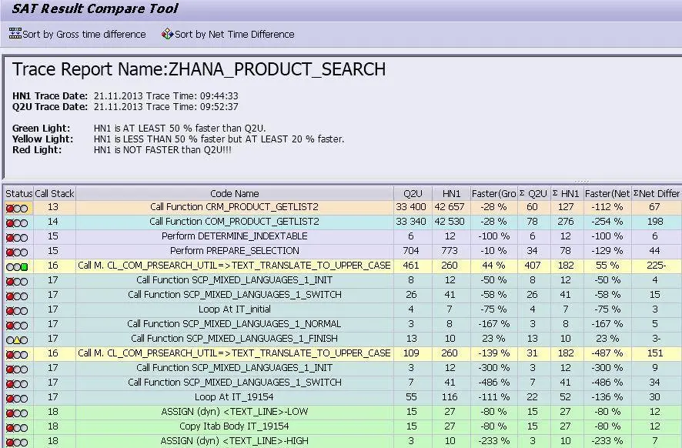Select the first Q2U column header
The image size is (682, 448).
pos(413,193)
